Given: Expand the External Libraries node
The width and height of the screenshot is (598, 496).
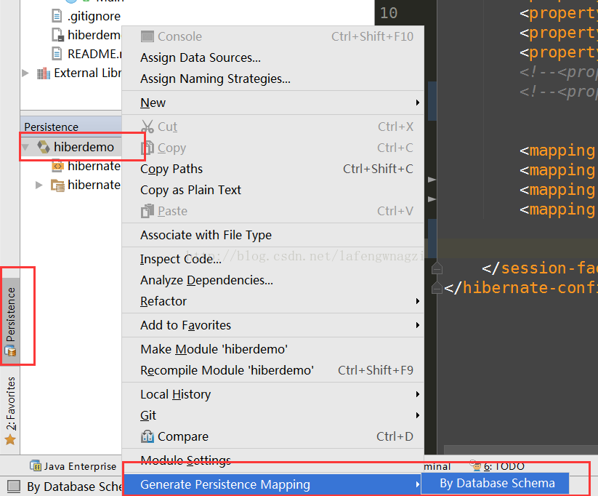Looking at the screenshot, I should pos(26,73).
